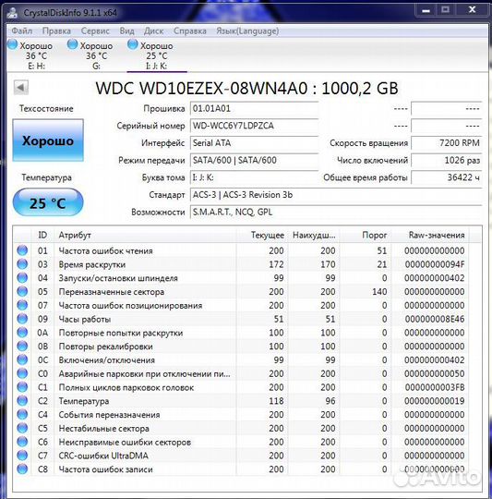Screen dimensions: 492x499
Task: Click status icon for disk I: J: K:
Action: point(133,44)
